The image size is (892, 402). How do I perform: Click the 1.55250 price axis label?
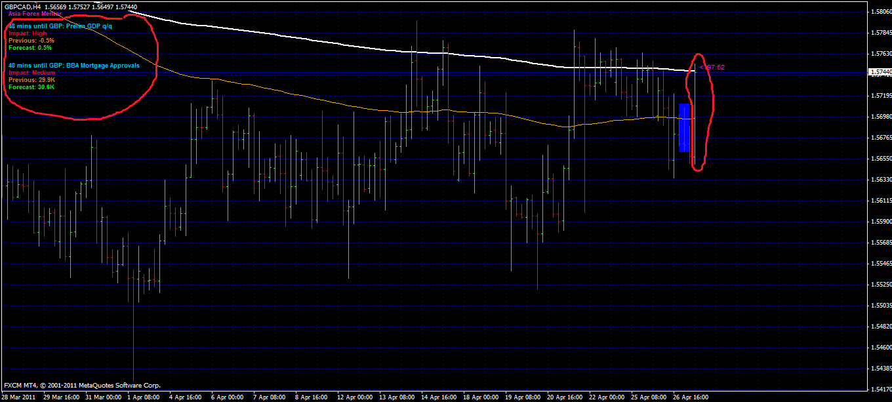pyautogui.click(x=880, y=284)
